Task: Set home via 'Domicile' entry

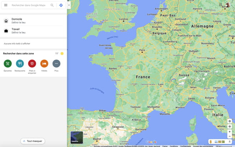Action: (33, 21)
